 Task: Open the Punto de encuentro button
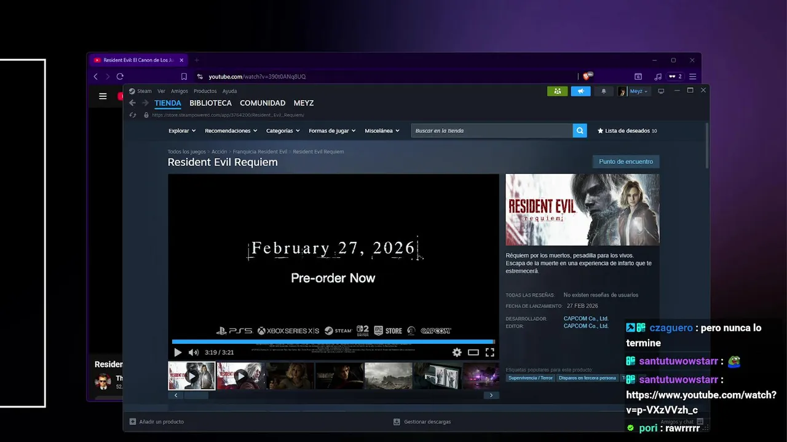click(x=626, y=161)
